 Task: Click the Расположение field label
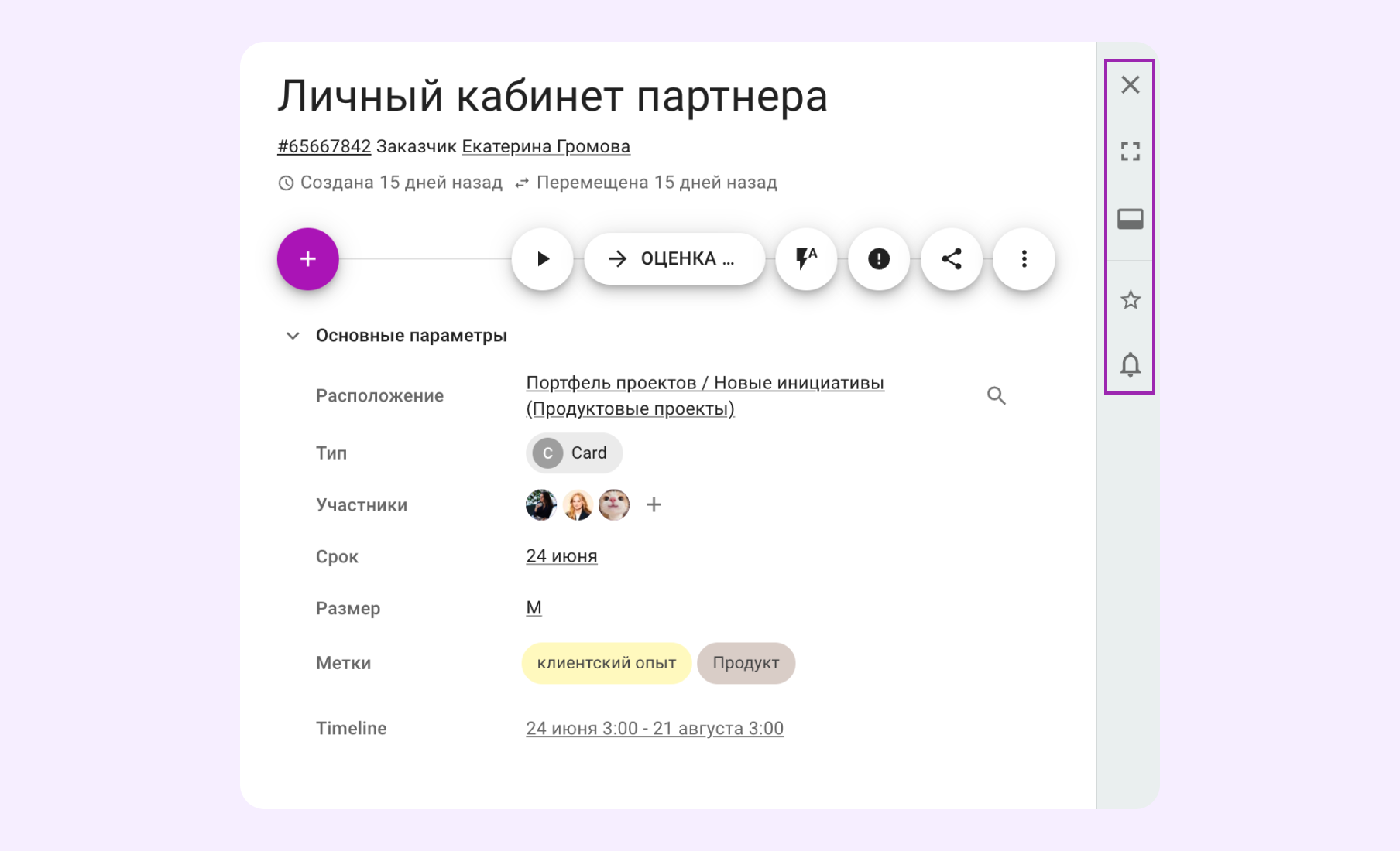379,396
